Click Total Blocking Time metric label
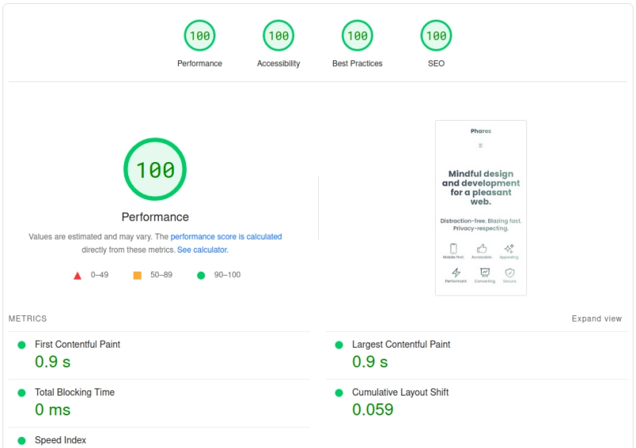 point(75,392)
